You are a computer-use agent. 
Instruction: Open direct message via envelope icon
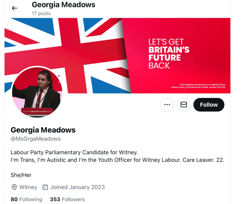coord(184,105)
